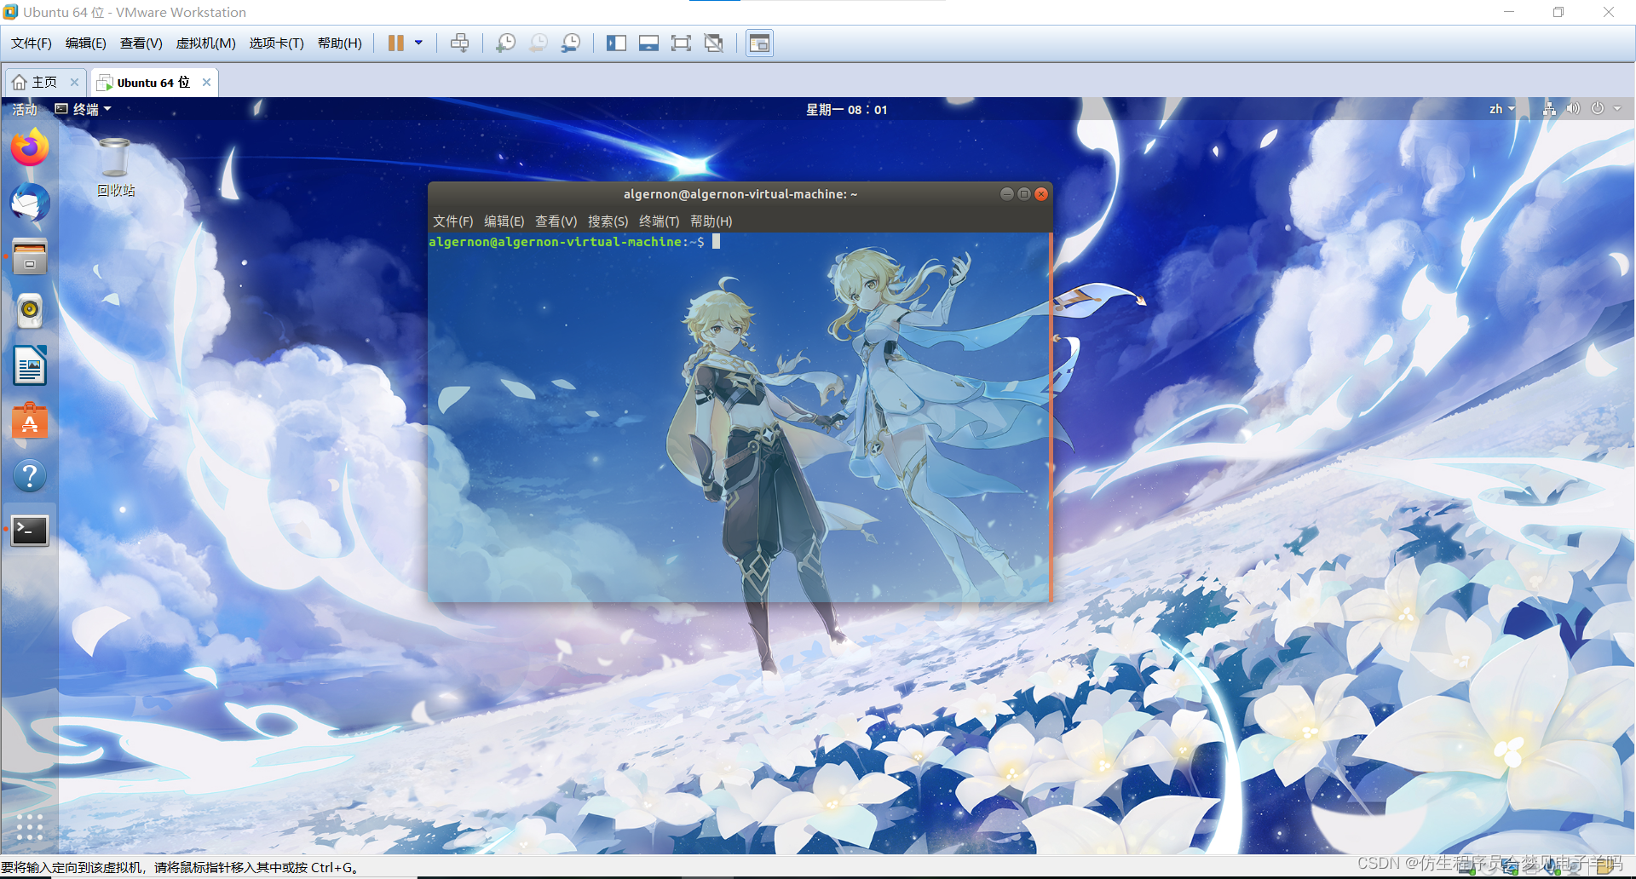Enter full screen mode in VMware
Image resolution: width=1636 pixels, height=879 pixels.
click(x=681, y=43)
